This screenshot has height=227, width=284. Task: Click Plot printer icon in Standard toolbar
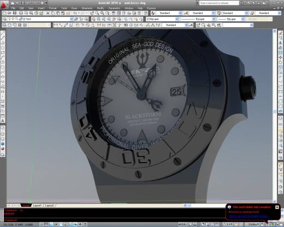(21, 13)
